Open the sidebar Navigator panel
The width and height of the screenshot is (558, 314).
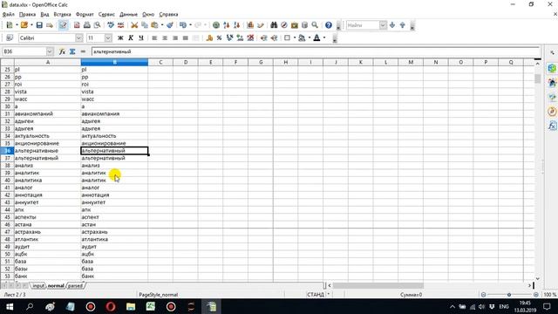552,112
